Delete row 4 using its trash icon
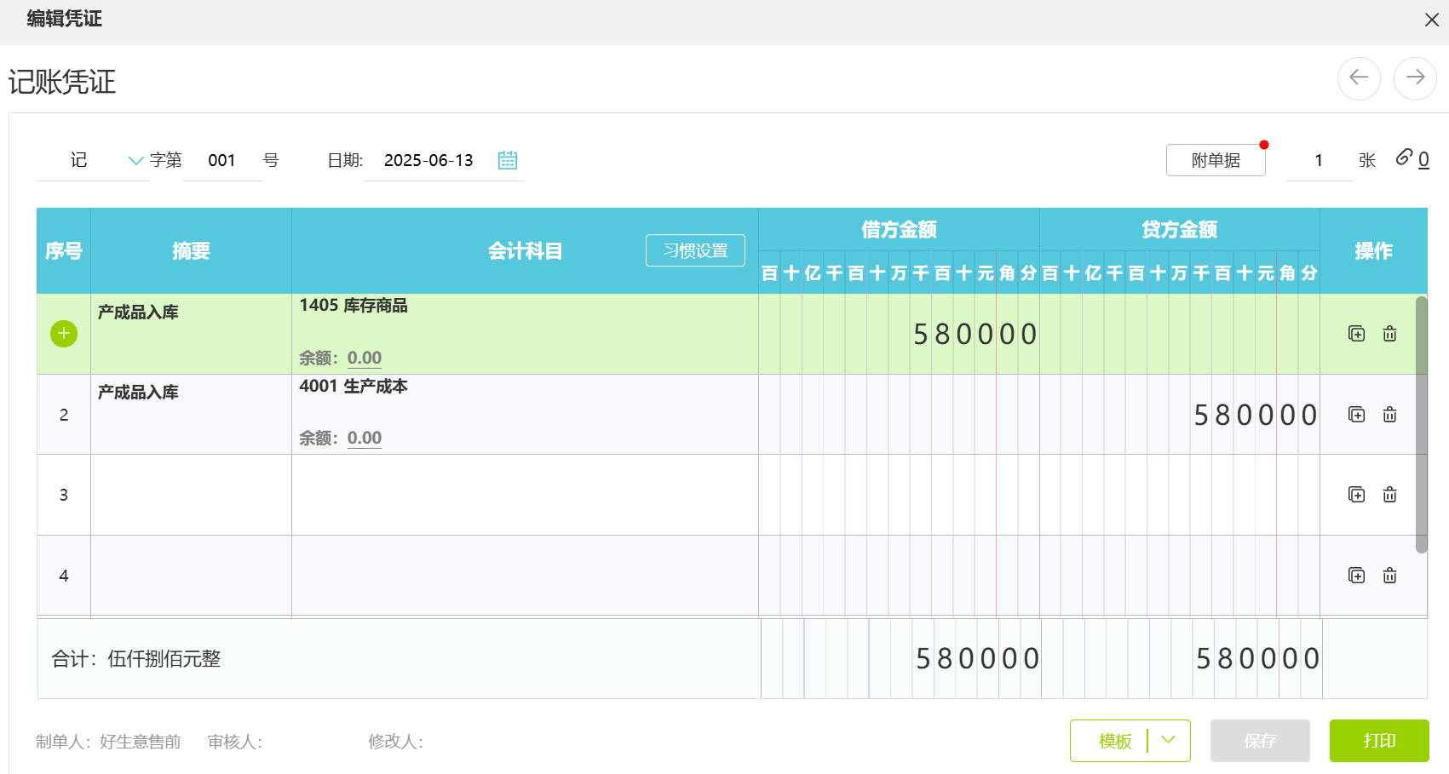 (x=1389, y=575)
